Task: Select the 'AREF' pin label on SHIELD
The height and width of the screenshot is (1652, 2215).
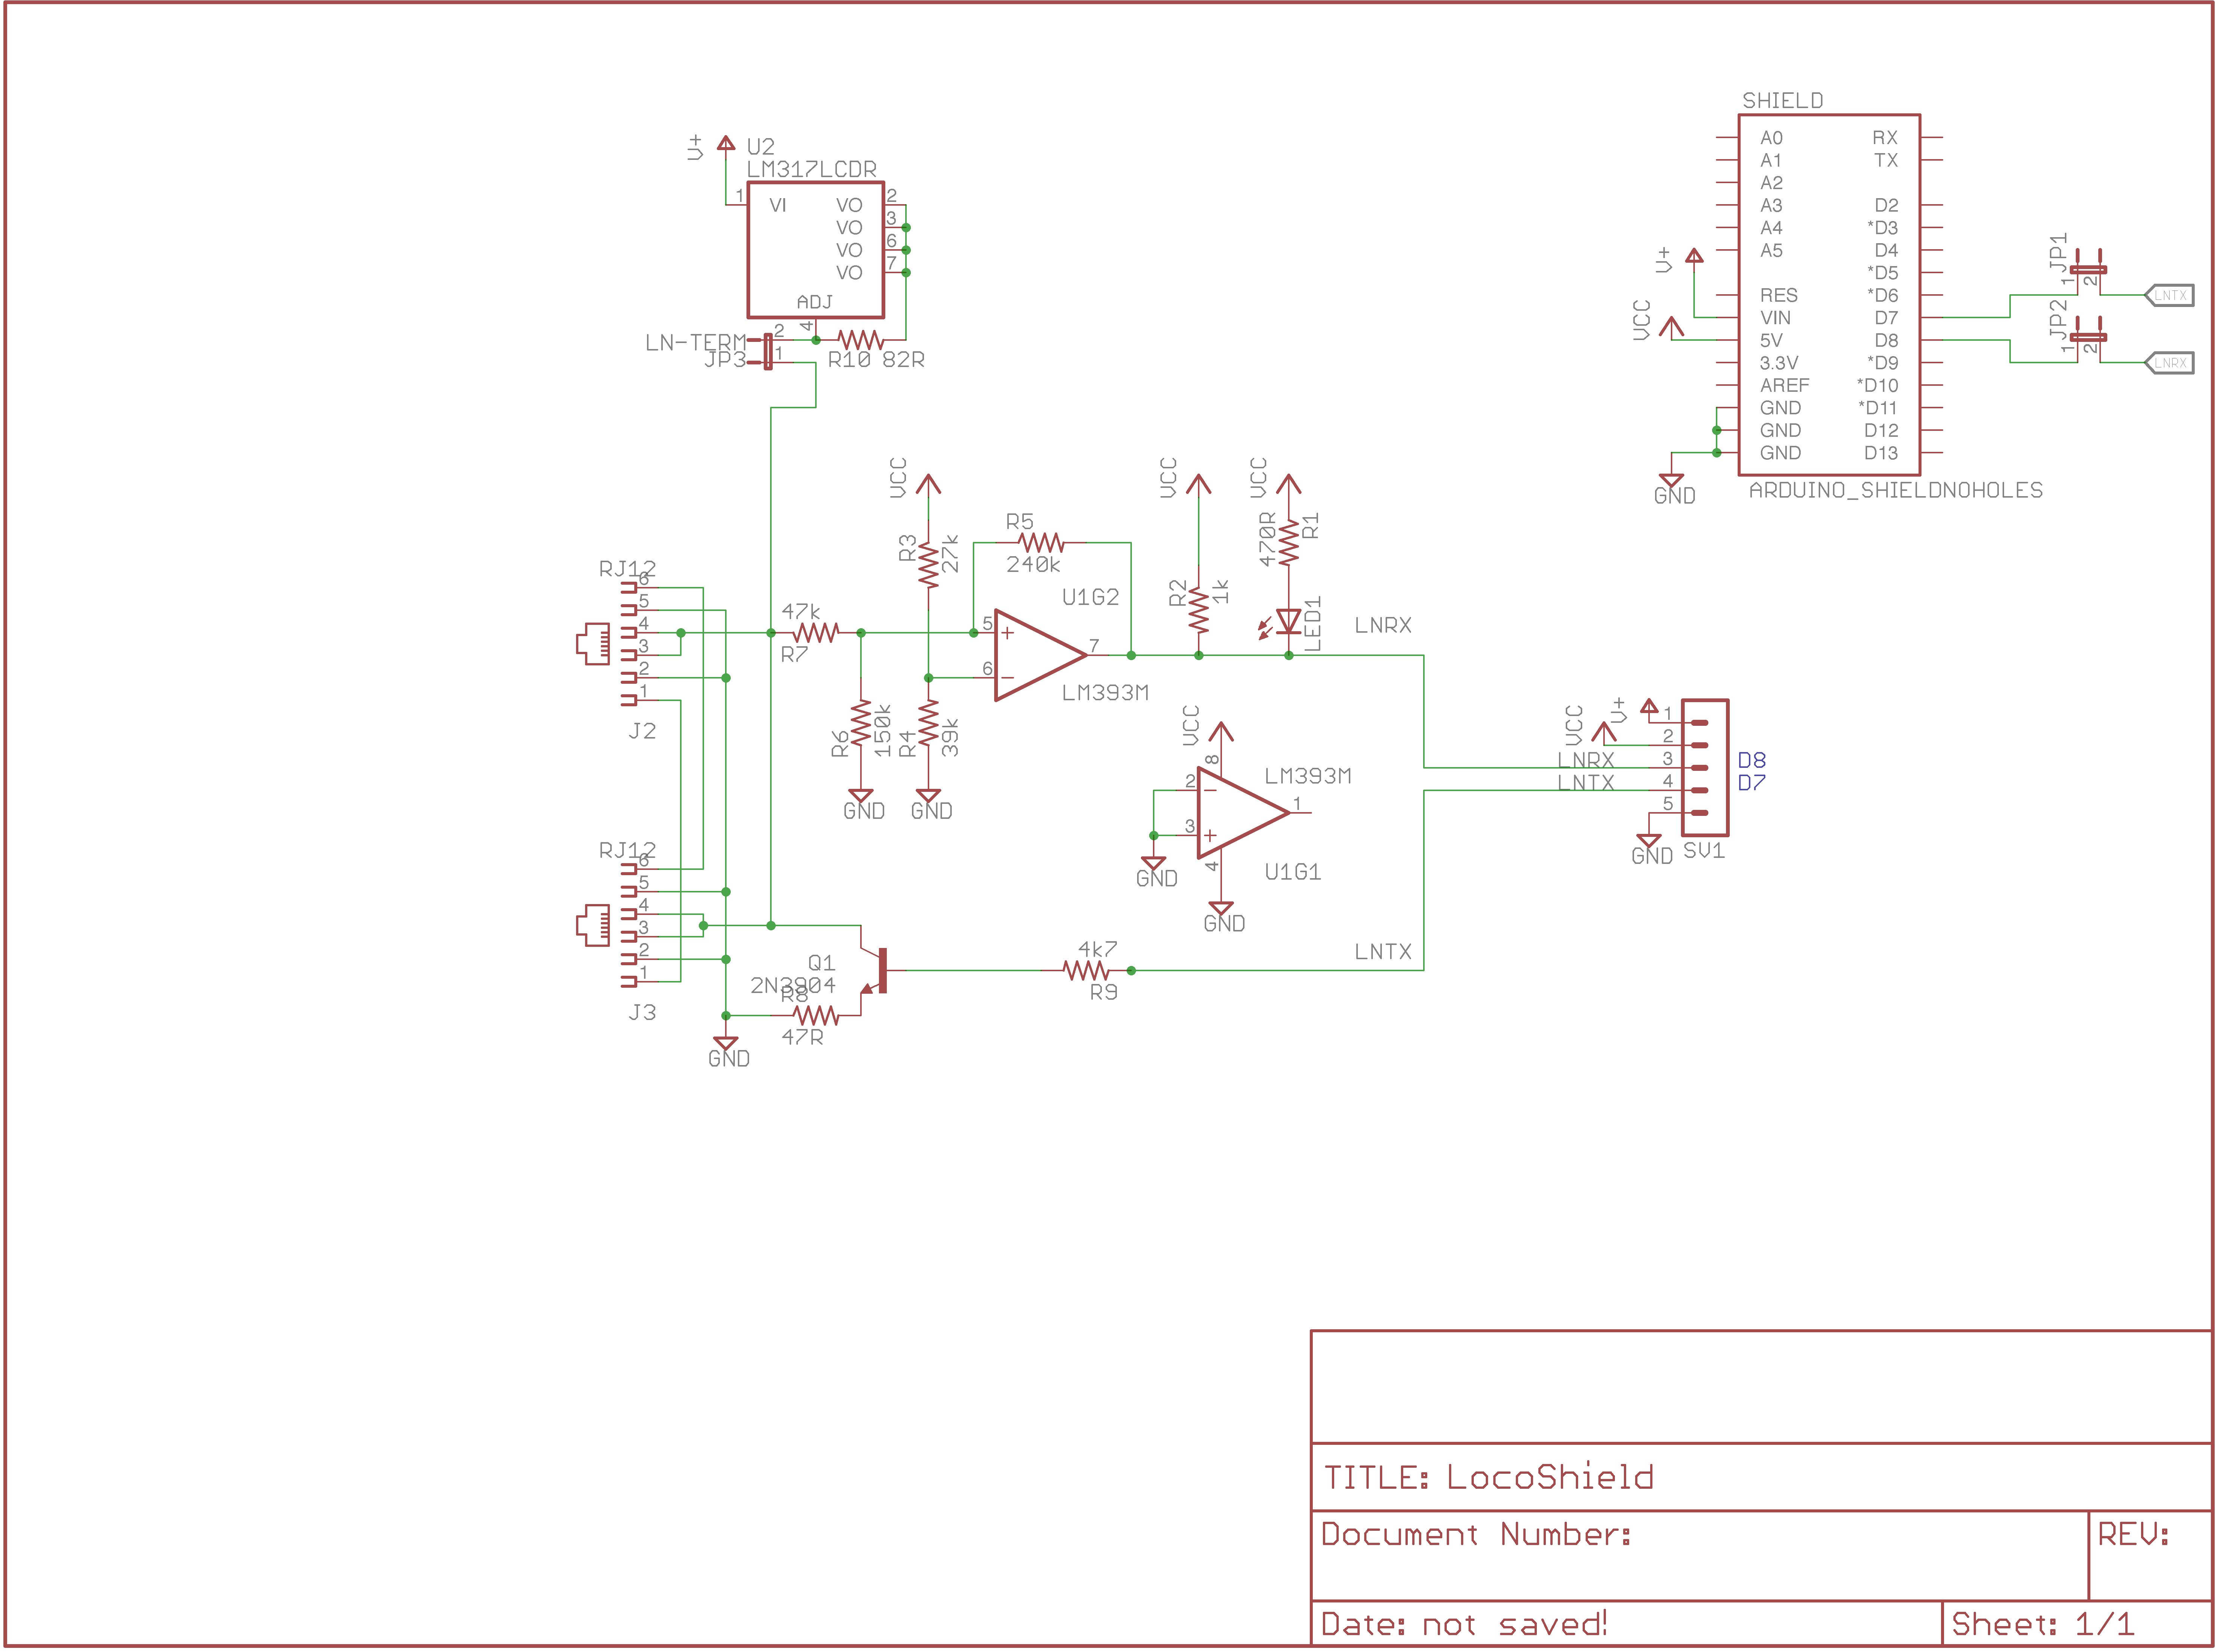Action: tap(1785, 385)
